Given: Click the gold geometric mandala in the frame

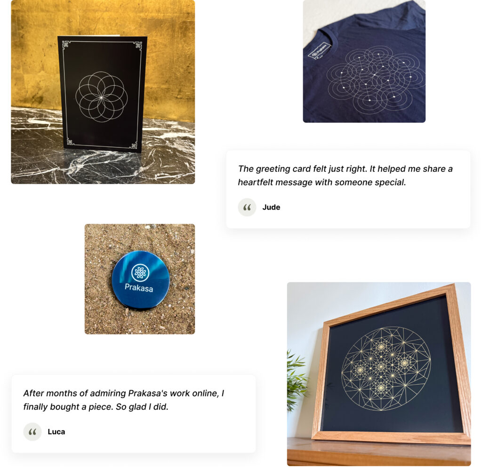Looking at the screenshot, I should pyautogui.click(x=386, y=369).
